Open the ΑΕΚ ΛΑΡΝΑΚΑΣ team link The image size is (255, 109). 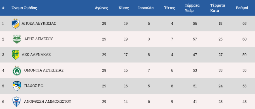(x=36, y=54)
